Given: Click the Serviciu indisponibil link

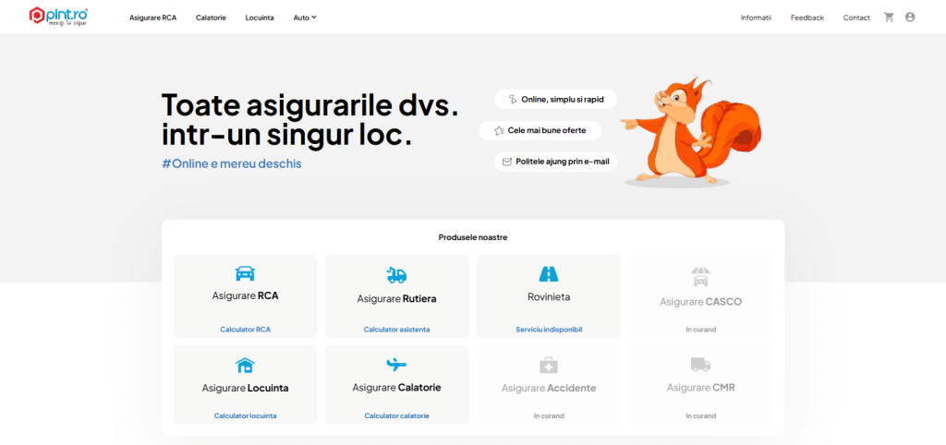Looking at the screenshot, I should 549,330.
